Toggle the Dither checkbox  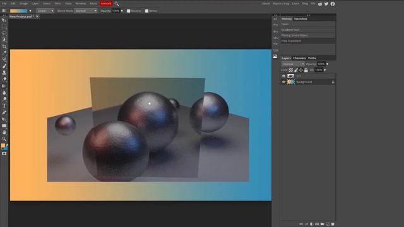tap(146, 11)
